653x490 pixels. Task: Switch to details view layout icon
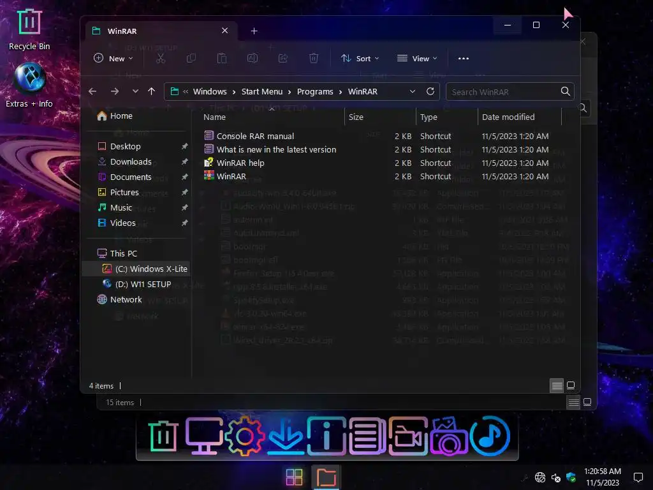pyautogui.click(x=557, y=386)
